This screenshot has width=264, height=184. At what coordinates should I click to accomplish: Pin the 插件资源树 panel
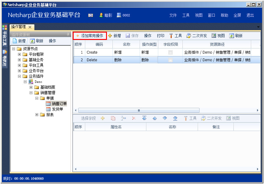(x=68, y=34)
